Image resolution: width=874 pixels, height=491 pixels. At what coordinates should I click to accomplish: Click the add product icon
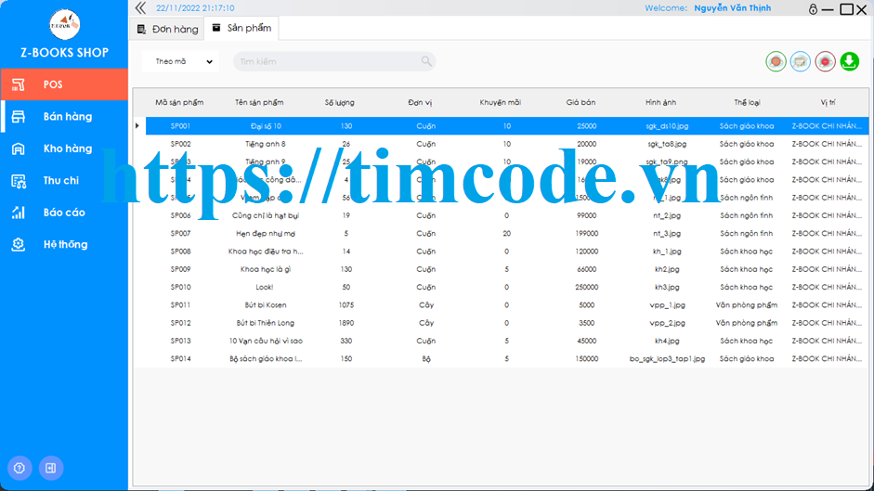[x=776, y=61]
